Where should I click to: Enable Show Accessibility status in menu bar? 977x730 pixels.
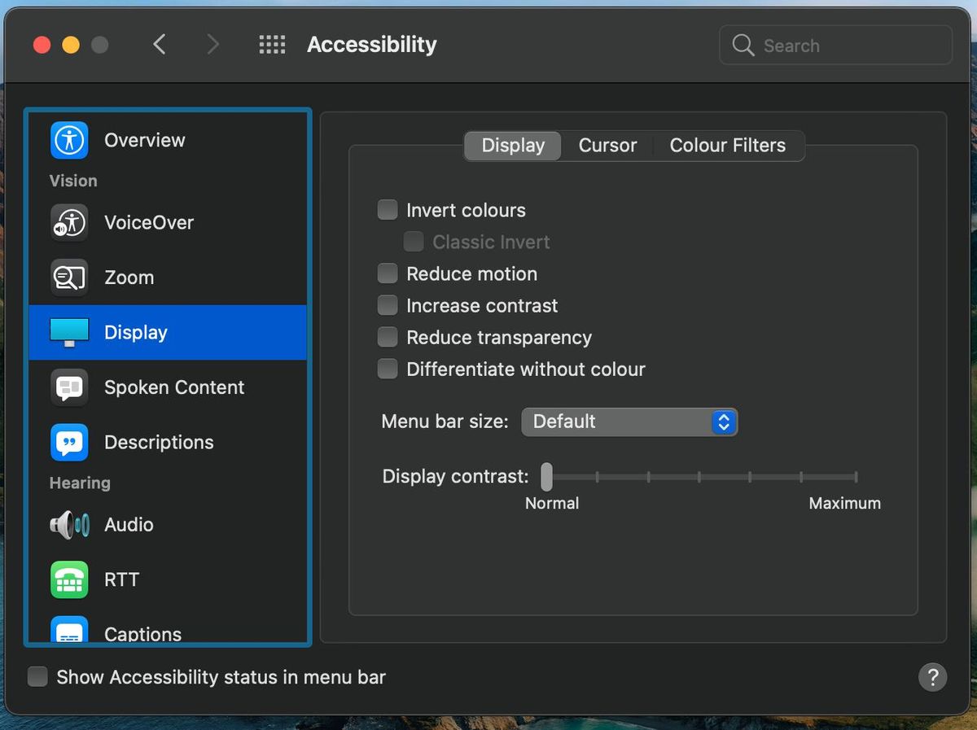click(37, 676)
